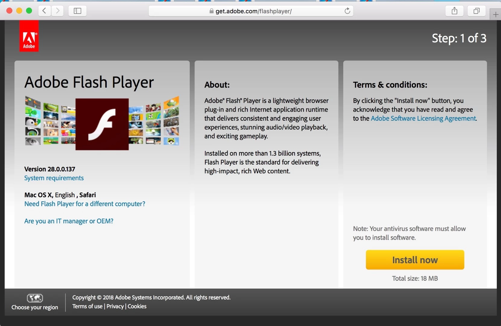
Task: Click 'Total size: 18 MB' text
Action: tap(415, 278)
